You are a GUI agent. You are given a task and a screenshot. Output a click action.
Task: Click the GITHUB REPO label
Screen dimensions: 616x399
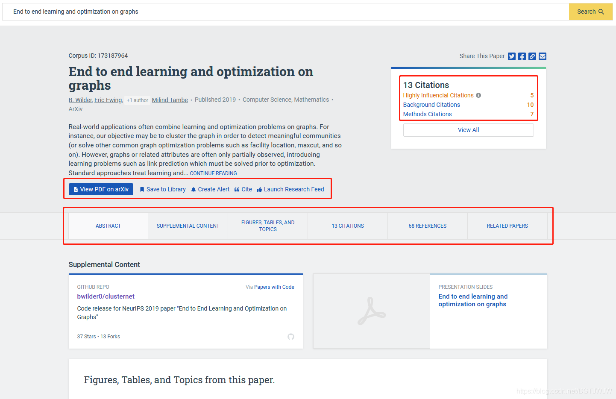pyautogui.click(x=93, y=287)
